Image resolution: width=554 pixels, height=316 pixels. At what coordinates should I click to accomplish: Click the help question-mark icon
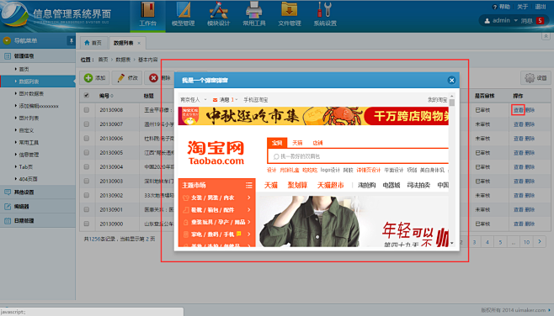pyautogui.click(x=495, y=7)
